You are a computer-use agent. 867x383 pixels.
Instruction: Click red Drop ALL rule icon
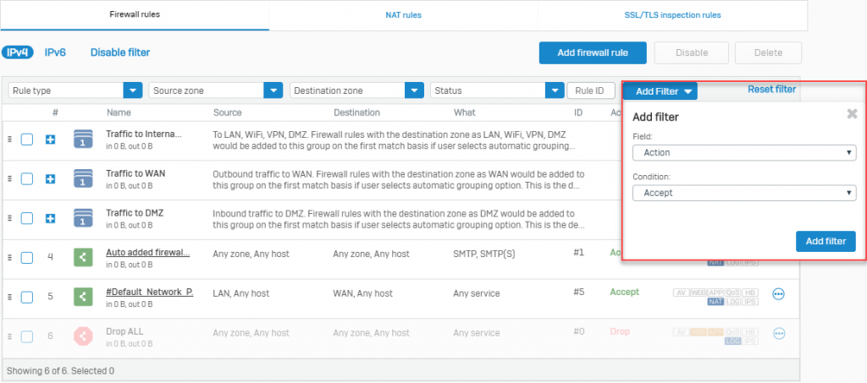tap(83, 336)
